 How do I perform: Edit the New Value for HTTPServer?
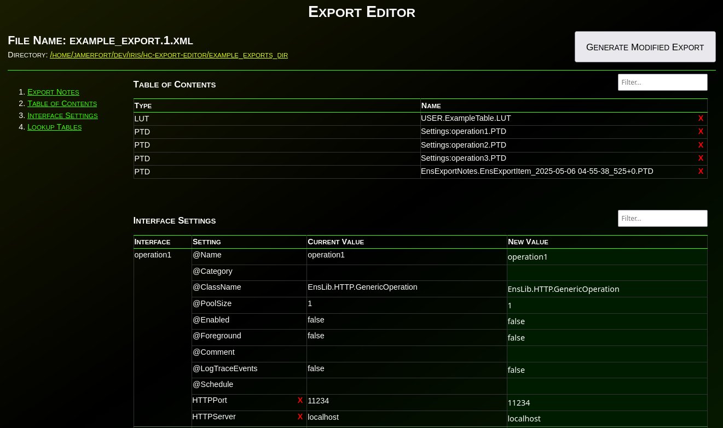(607, 419)
